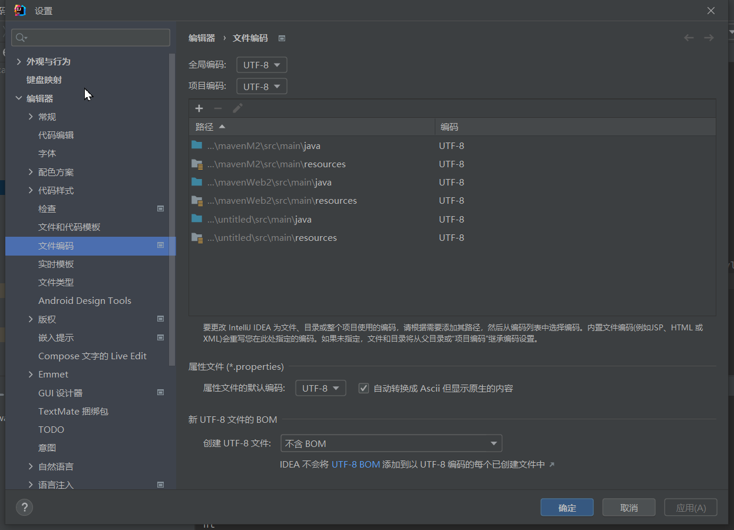This screenshot has width=734, height=530.
Task: Open 全局编码 UTF-8 dropdown
Action: pos(262,65)
